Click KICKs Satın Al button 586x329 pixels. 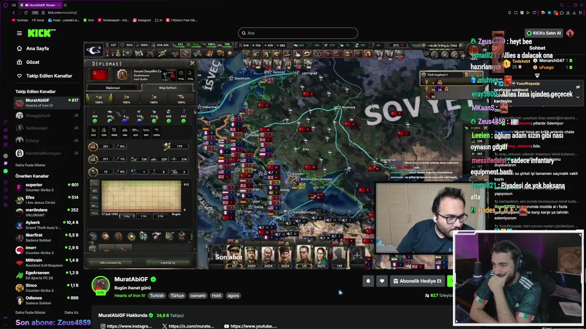[543, 33]
